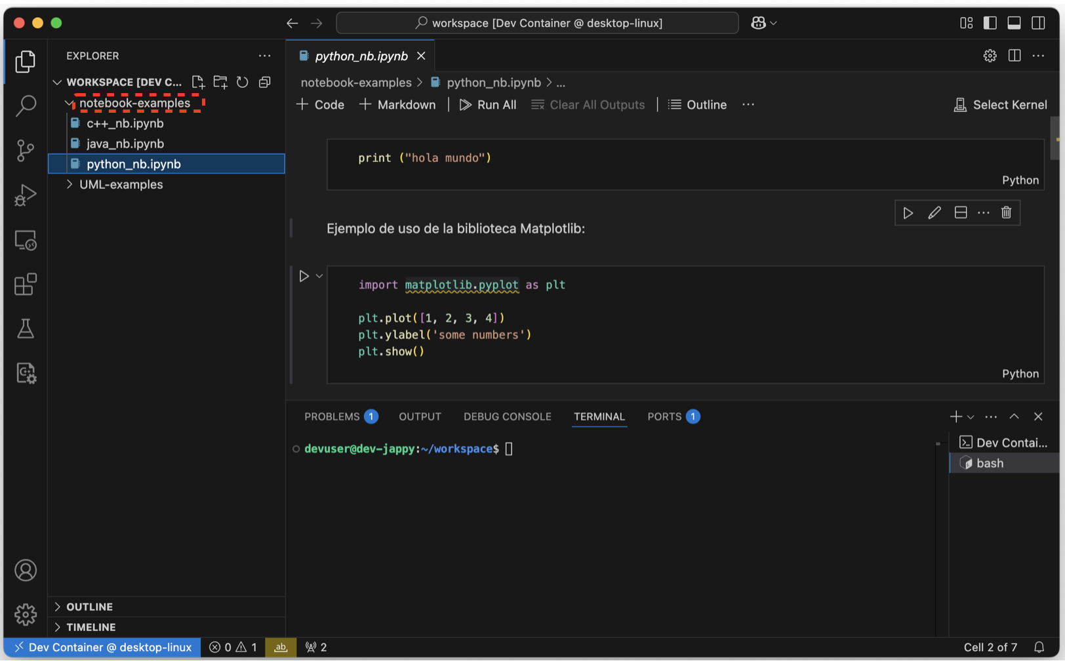The height and width of the screenshot is (661, 1065).
Task: Open the Search view in activity bar
Action: point(26,106)
